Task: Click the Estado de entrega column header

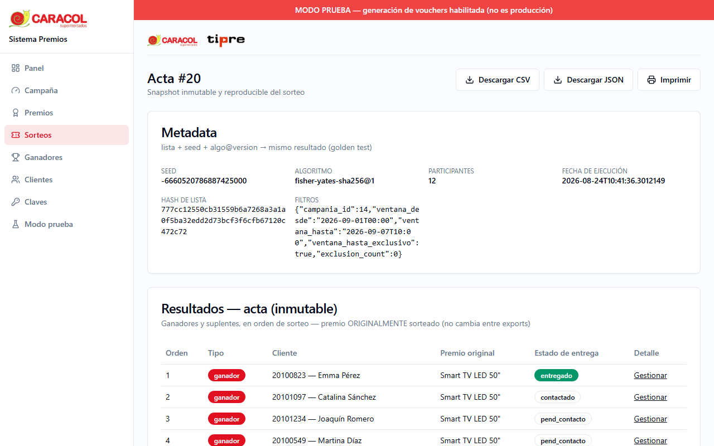Action: point(566,353)
